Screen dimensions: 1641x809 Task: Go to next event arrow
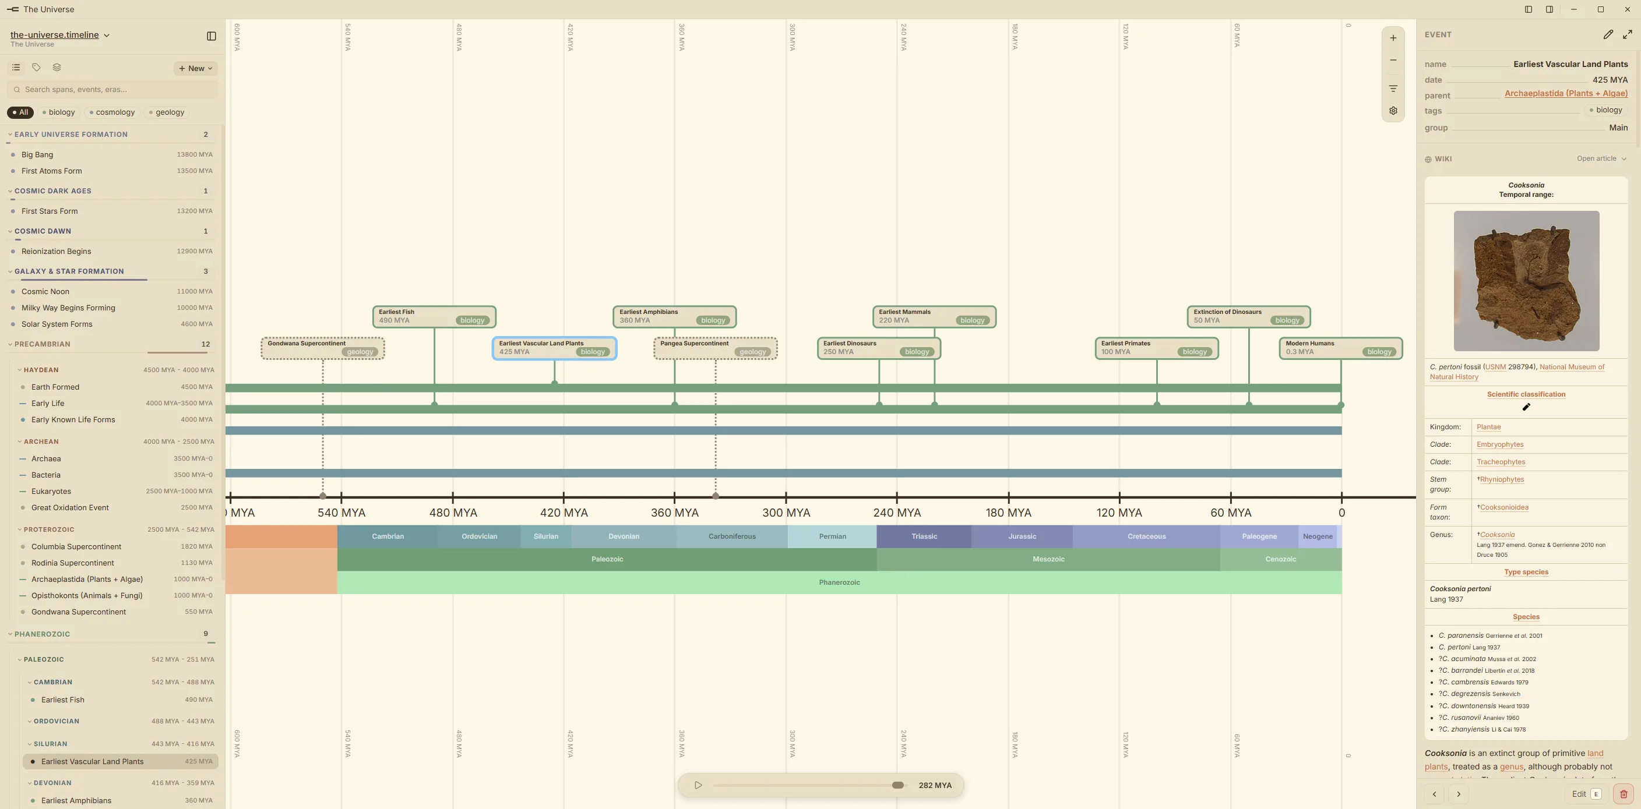pos(1458,794)
